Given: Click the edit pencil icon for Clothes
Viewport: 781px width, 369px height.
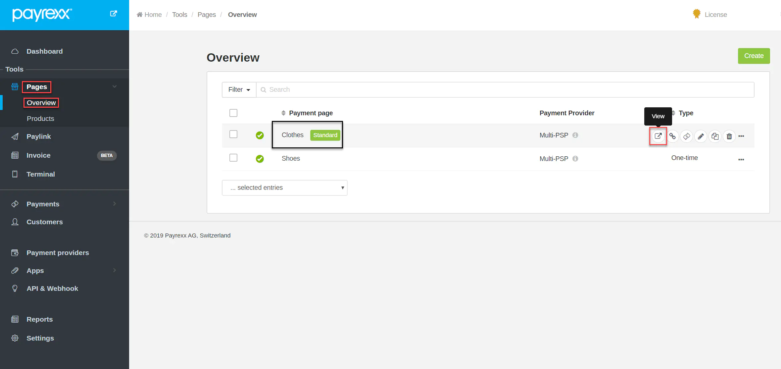Looking at the screenshot, I should 701,136.
